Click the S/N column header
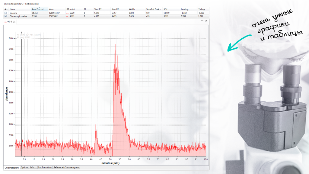Screen dimensions: 309x174 click(x=165, y=9)
